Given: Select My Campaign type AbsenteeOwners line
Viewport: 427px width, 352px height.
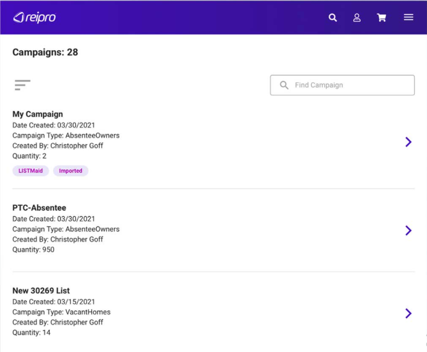Looking at the screenshot, I should pos(66,135).
